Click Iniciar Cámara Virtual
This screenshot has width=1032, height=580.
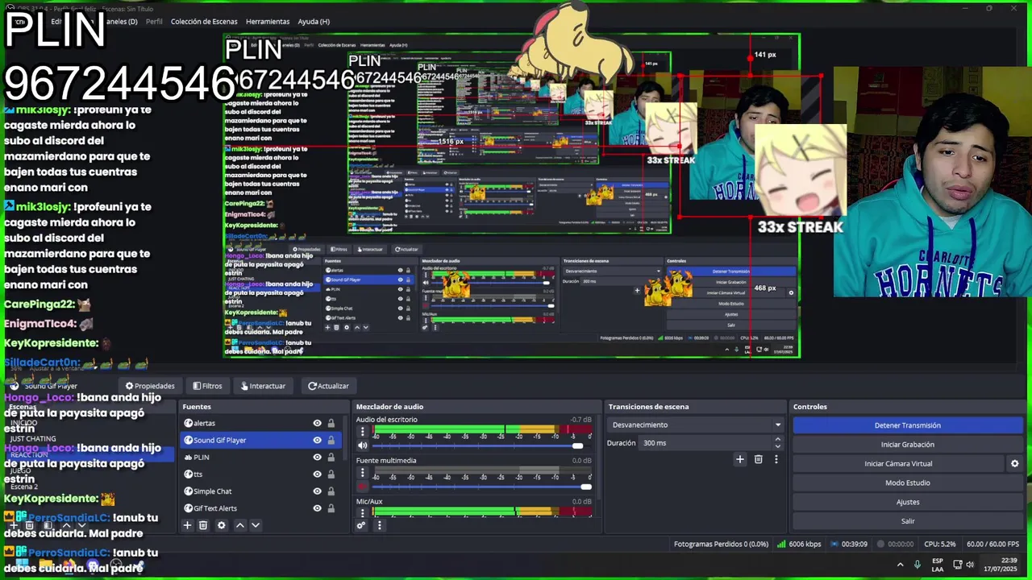[898, 463]
